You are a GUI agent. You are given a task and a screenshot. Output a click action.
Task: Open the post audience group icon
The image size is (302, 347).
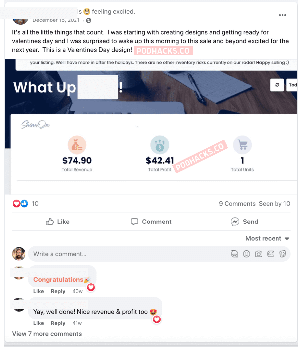click(88, 20)
